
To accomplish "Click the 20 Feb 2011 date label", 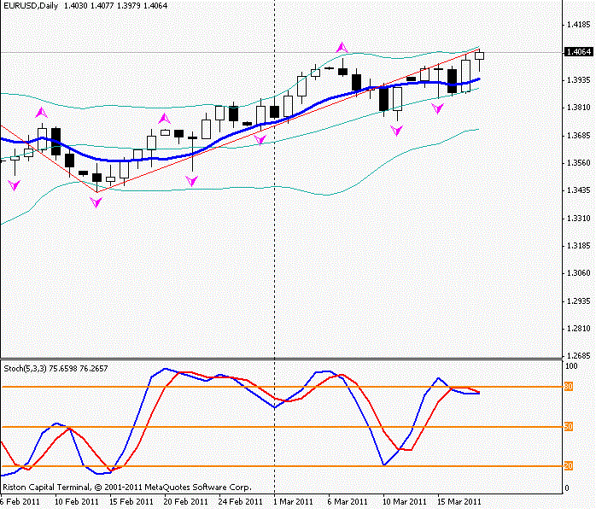I will pos(186,502).
